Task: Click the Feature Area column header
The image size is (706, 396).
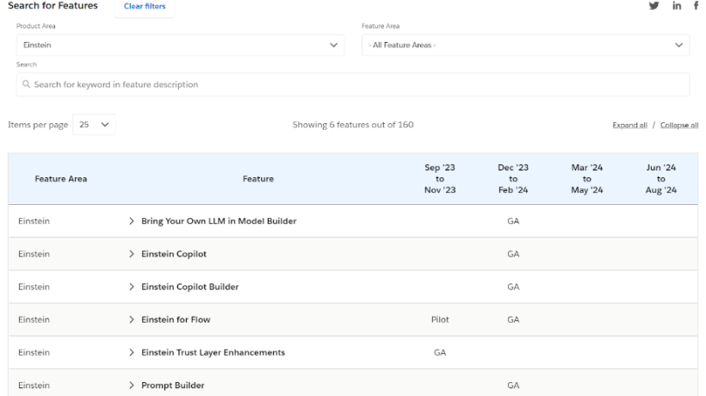Action: (60, 179)
